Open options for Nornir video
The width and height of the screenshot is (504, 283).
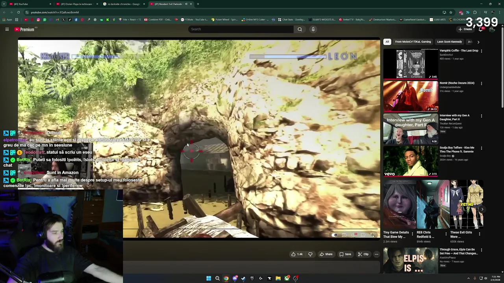(481, 83)
